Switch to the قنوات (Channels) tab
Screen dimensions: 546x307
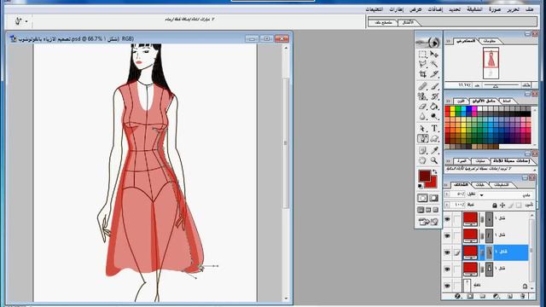(480, 185)
